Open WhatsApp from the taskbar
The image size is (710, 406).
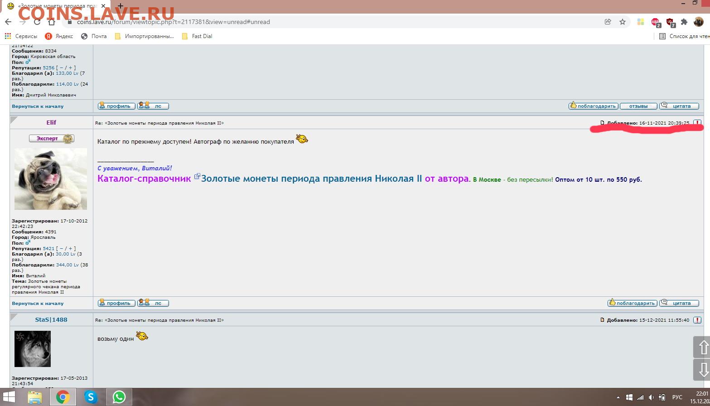pyautogui.click(x=119, y=397)
